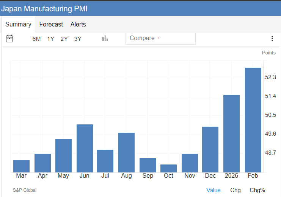Switch to the Forecast tab
This screenshot has height=197, width=281.
click(x=51, y=25)
